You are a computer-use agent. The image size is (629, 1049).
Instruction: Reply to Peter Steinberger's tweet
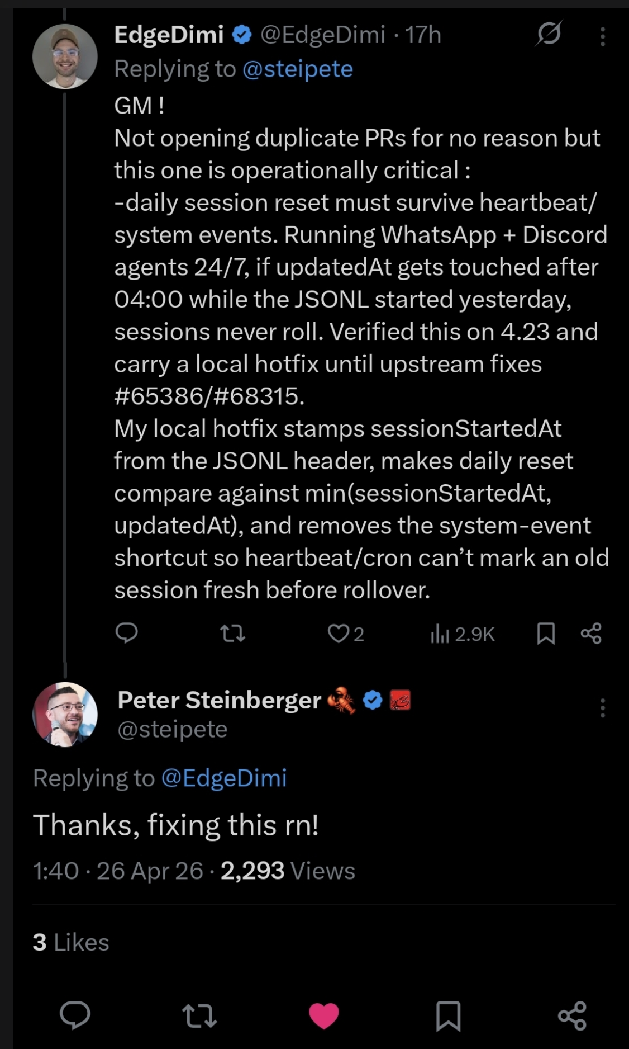(75, 1015)
